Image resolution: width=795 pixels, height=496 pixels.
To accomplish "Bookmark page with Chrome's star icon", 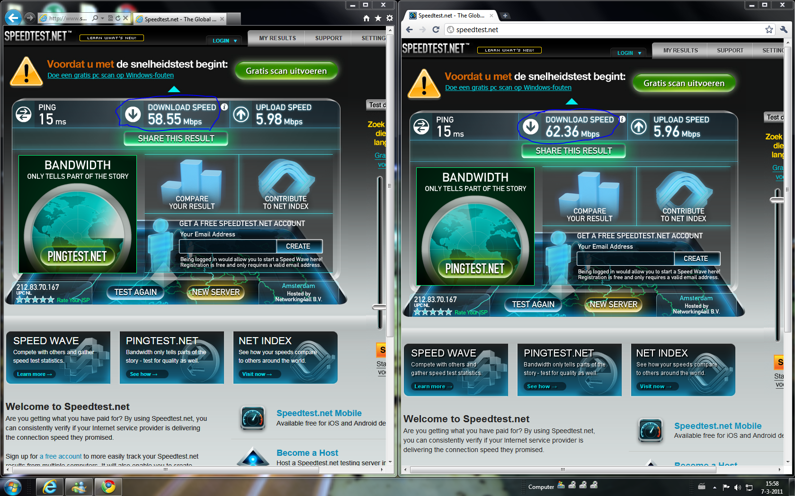I will 769,29.
